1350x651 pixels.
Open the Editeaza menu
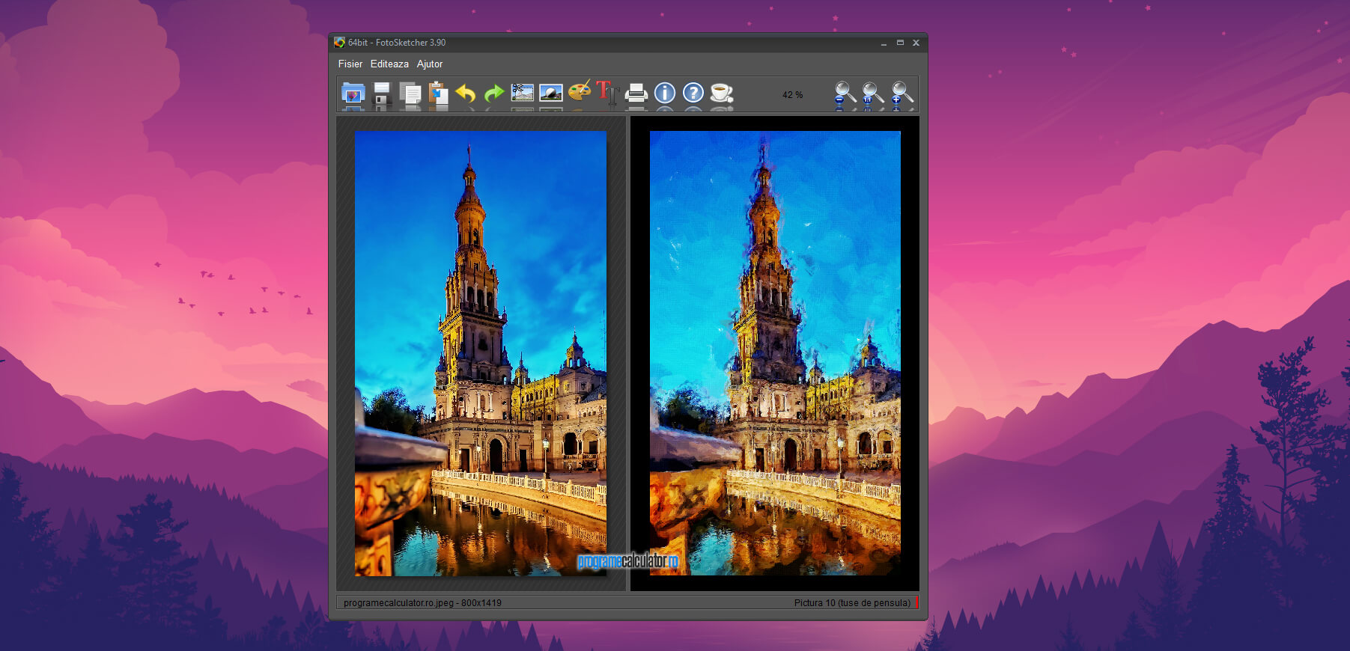pos(389,64)
